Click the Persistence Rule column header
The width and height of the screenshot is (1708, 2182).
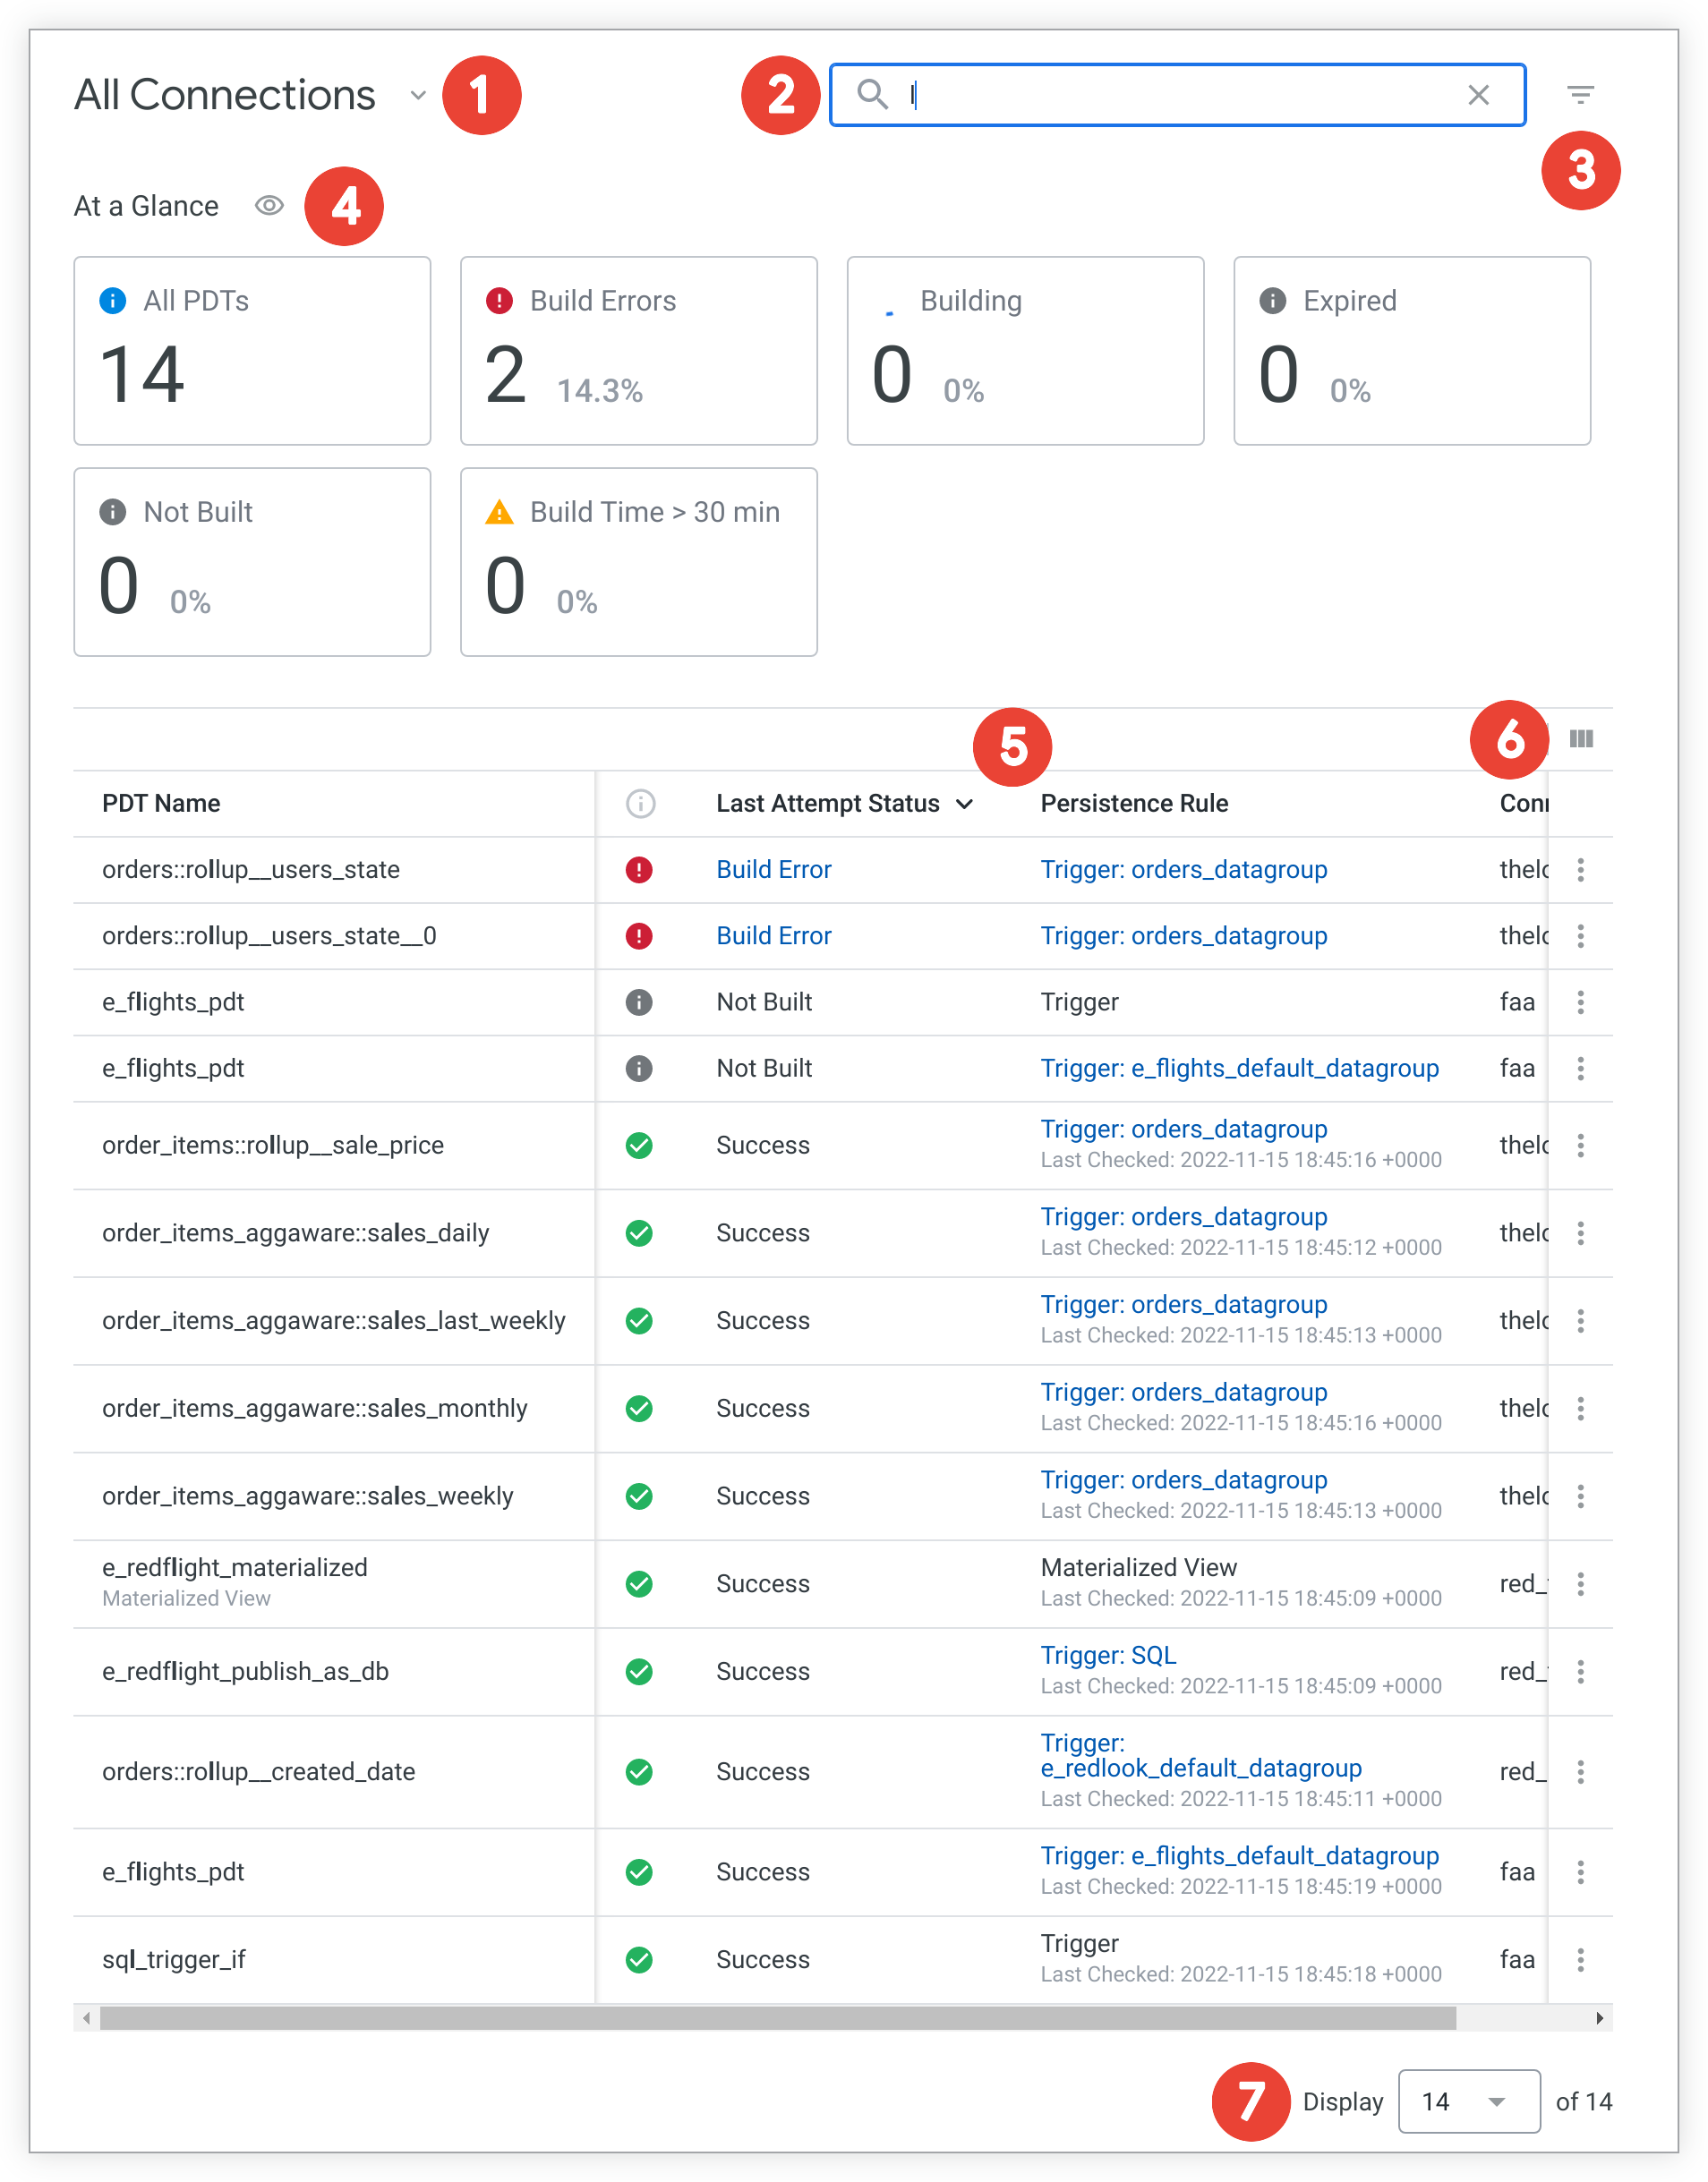(x=1133, y=804)
